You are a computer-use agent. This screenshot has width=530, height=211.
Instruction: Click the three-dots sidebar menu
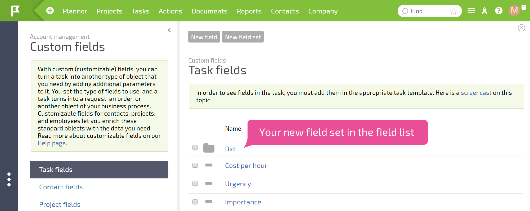click(9, 180)
